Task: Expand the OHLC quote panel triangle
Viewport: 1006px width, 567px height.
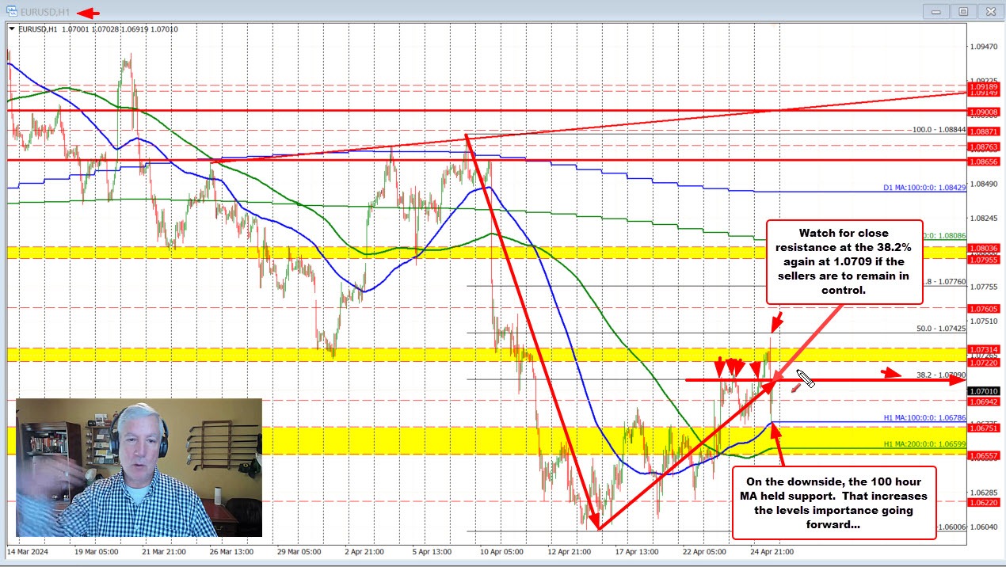Action: pyautogui.click(x=13, y=29)
